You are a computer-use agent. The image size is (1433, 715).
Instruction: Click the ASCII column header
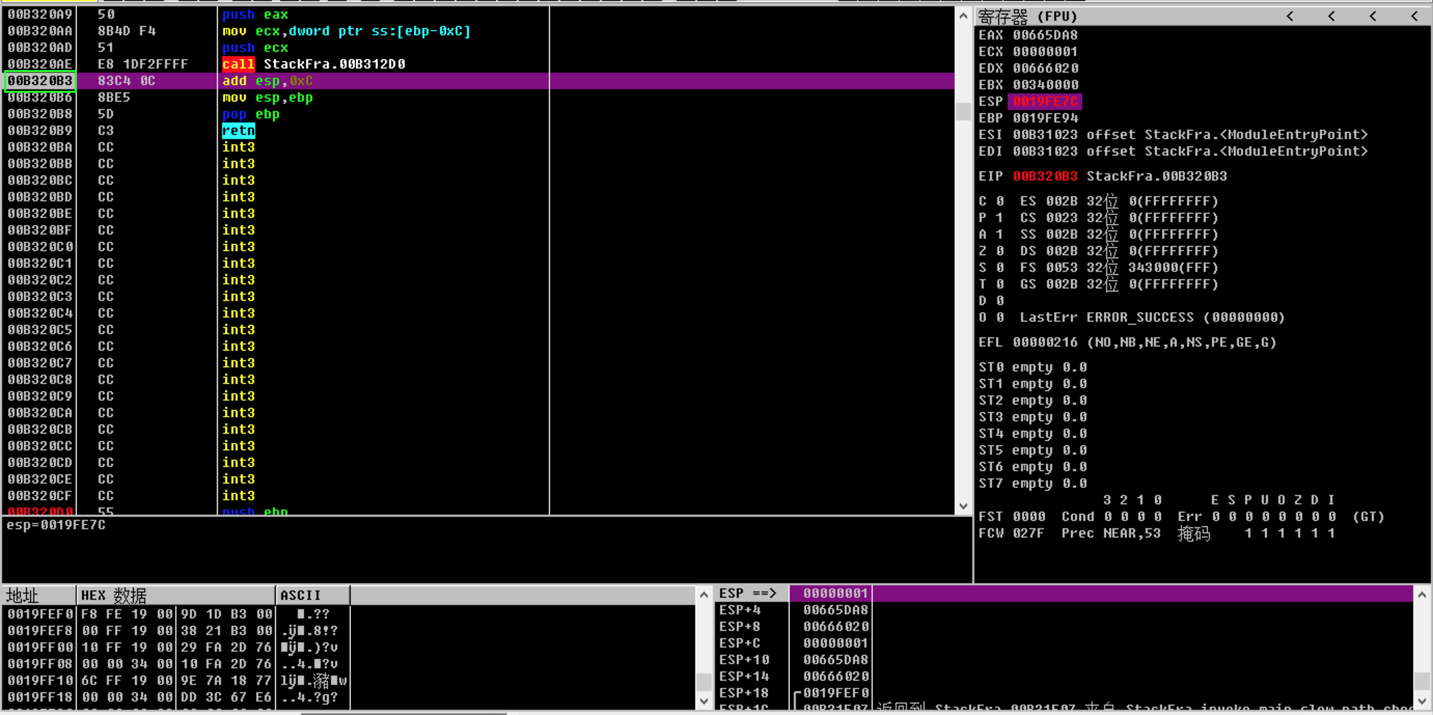click(x=313, y=595)
